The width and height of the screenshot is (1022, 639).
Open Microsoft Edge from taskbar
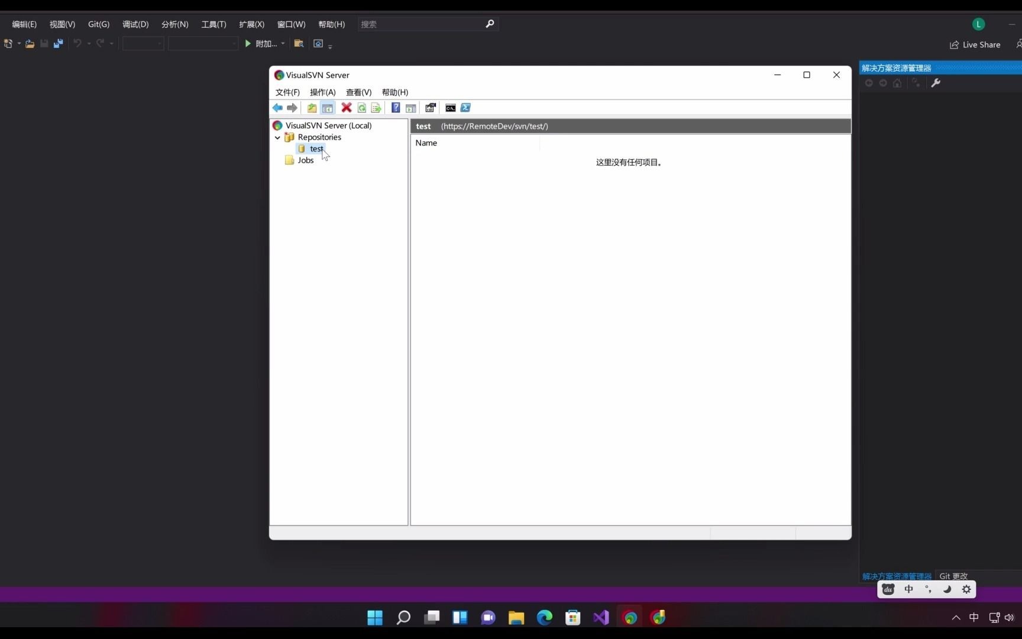pyautogui.click(x=545, y=618)
